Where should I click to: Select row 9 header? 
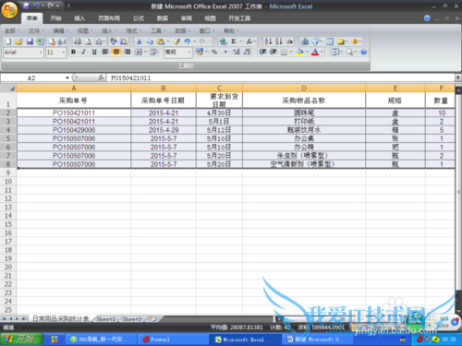click(x=8, y=173)
